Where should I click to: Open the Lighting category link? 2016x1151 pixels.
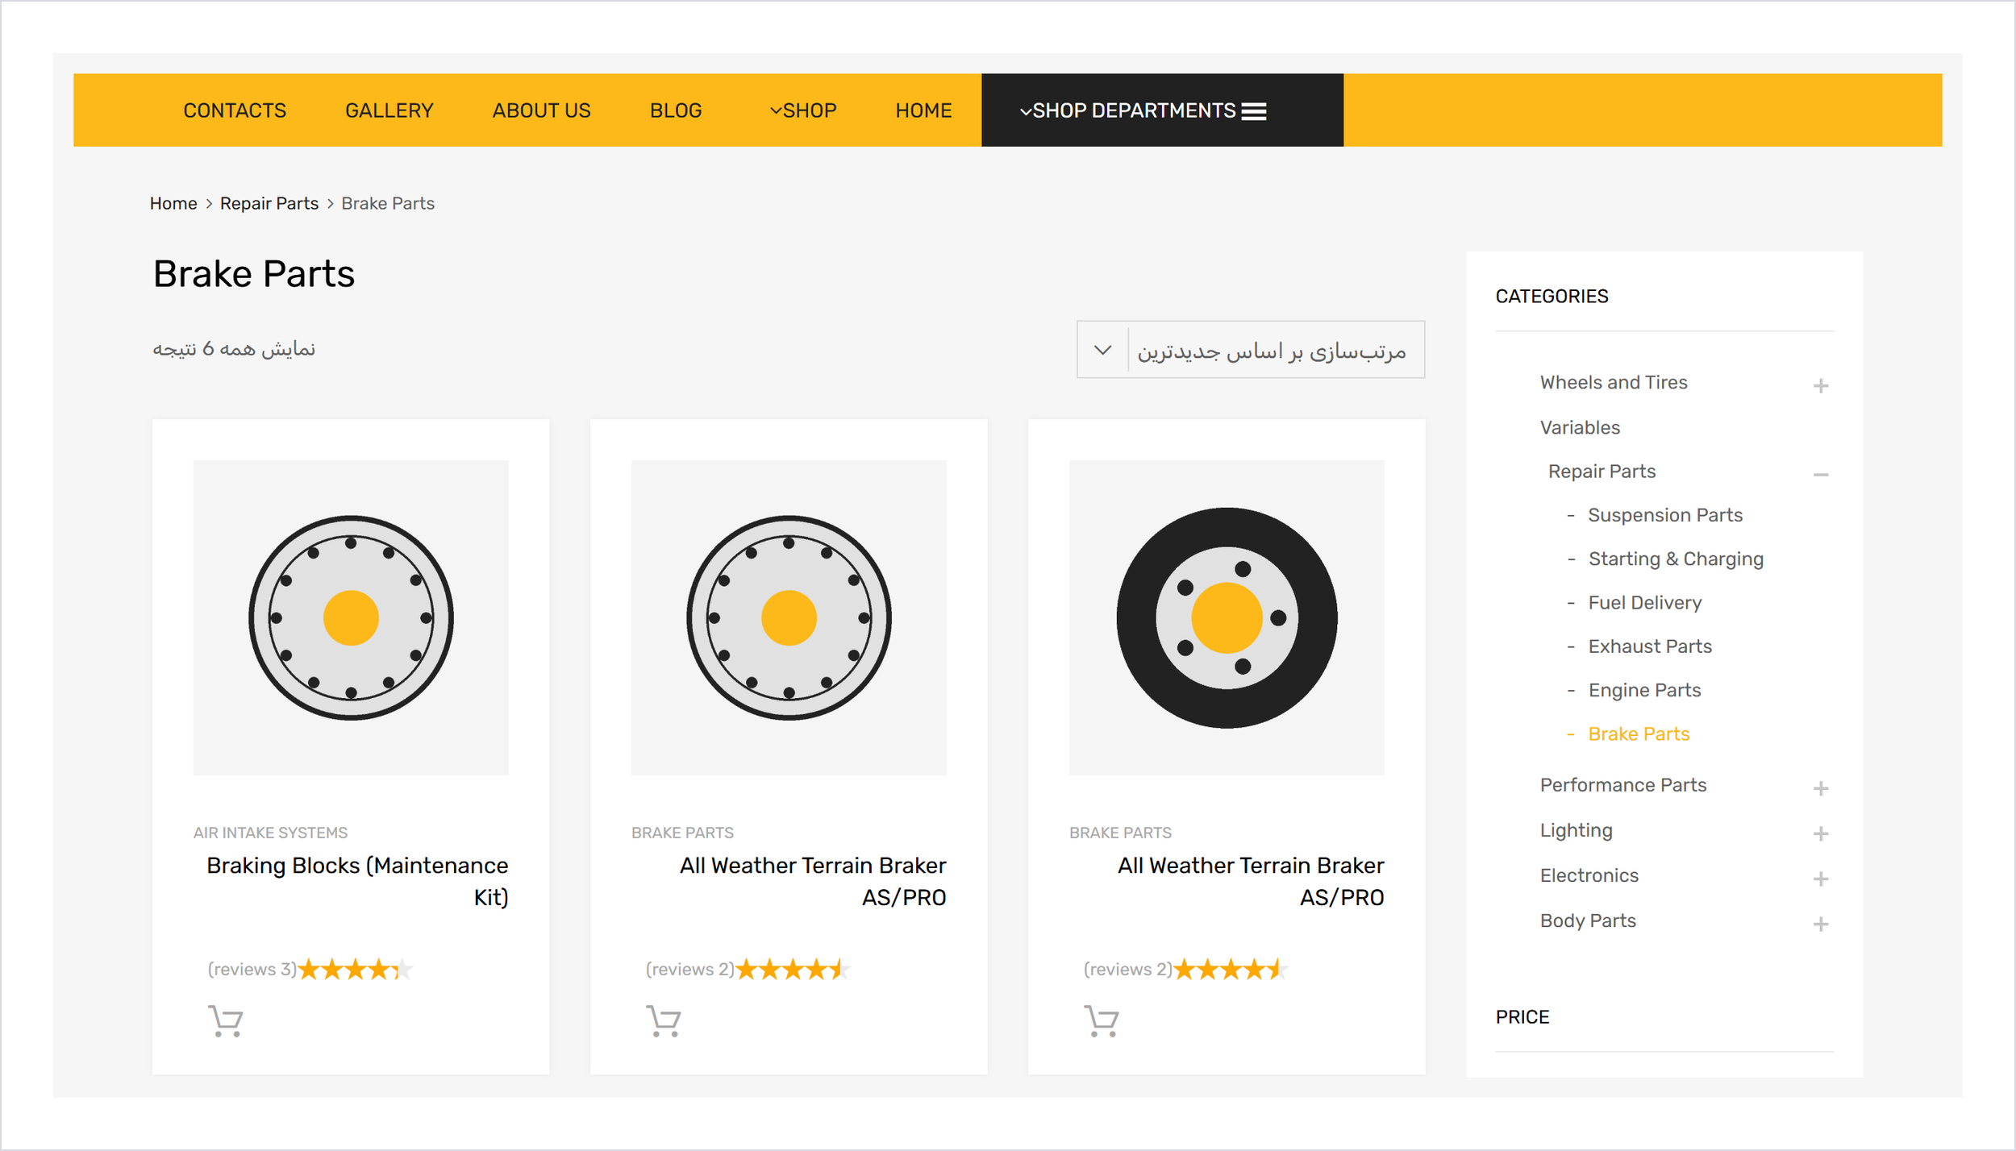point(1577,830)
